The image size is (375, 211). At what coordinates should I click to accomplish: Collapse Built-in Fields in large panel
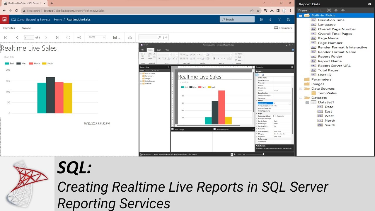[300, 16]
